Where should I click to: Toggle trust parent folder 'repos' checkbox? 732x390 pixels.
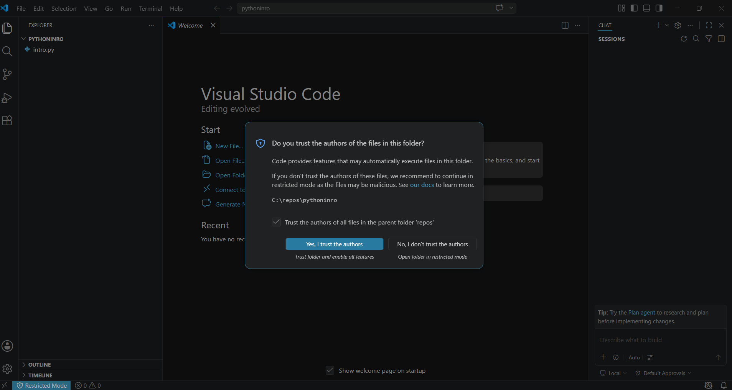click(x=276, y=222)
